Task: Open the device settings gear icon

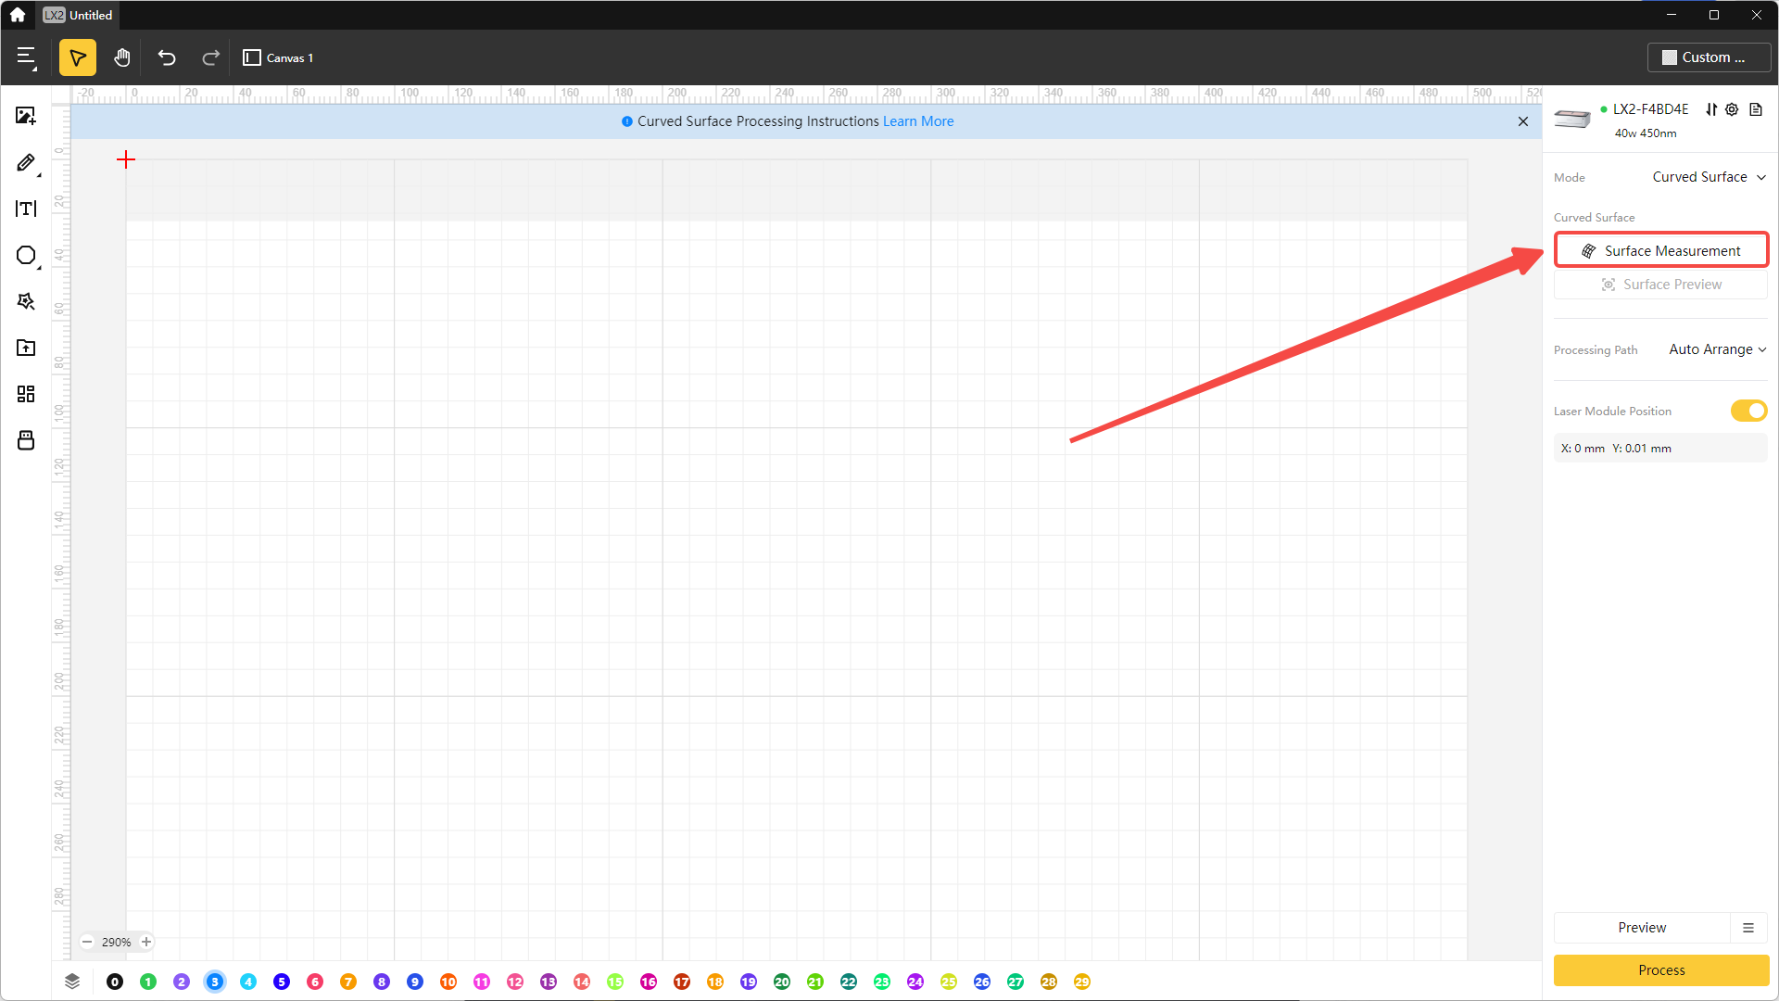Action: tap(1732, 109)
